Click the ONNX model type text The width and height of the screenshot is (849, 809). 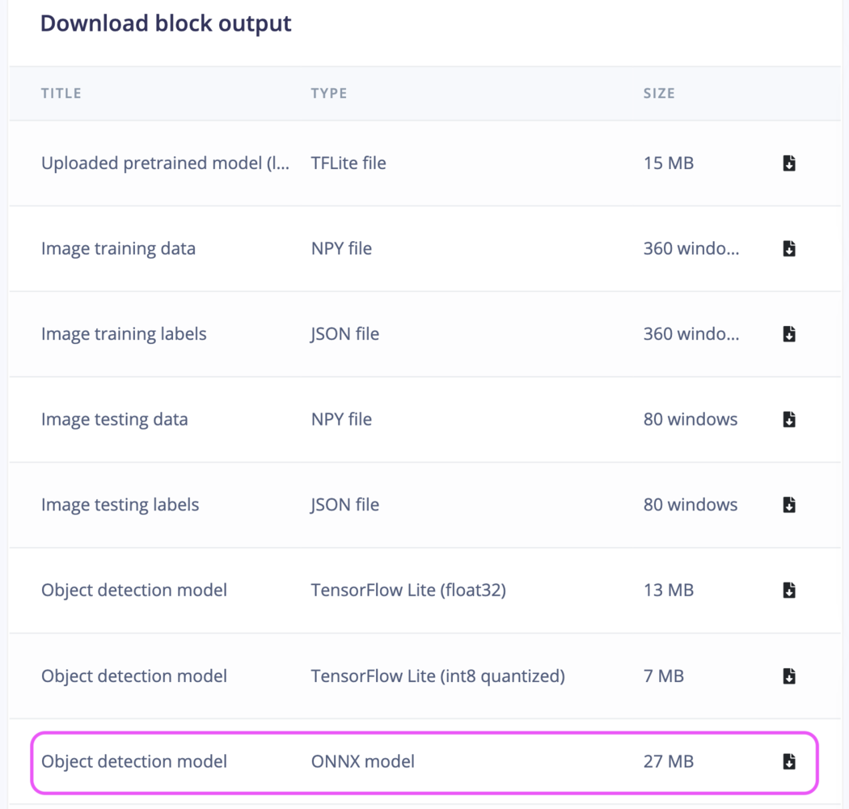pos(363,761)
